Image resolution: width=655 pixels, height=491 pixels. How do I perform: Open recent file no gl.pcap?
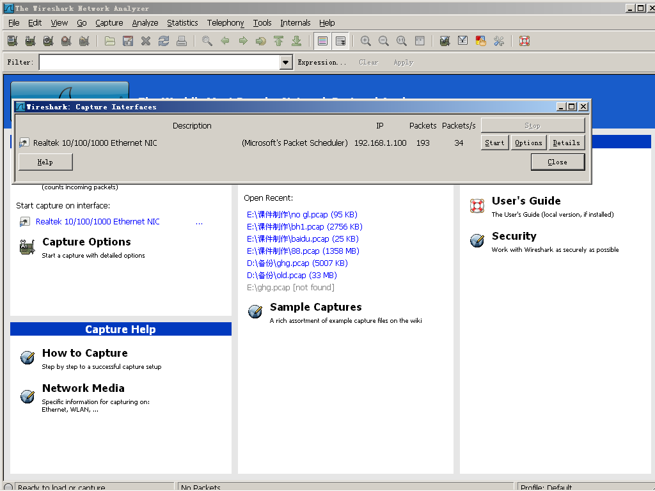pos(302,215)
